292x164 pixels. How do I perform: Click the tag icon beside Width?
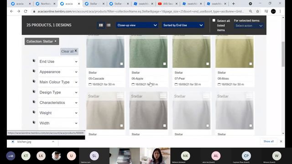34,122
